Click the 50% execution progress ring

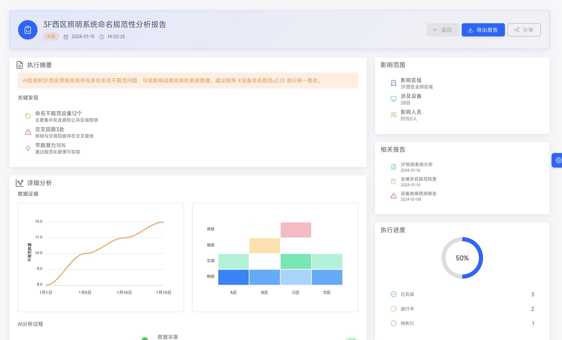[462, 258]
